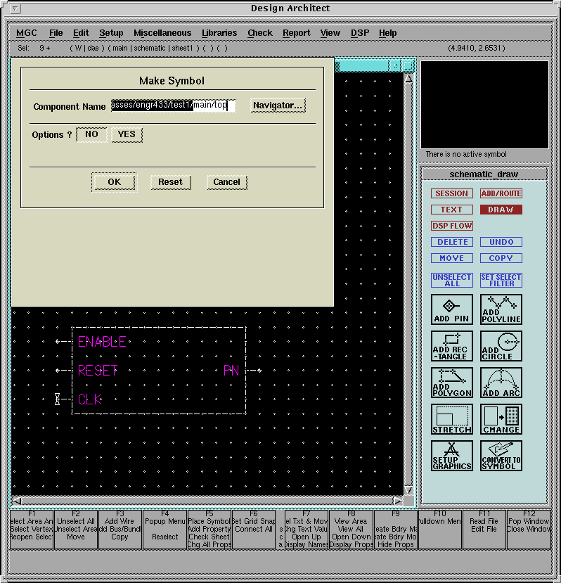Click the Component Name text field
The height and width of the screenshot is (583, 561).
172,105
